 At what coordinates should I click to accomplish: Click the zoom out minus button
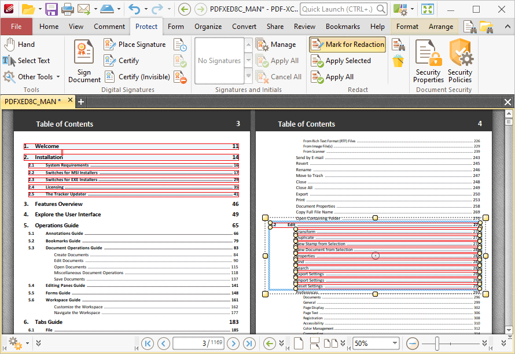413,344
